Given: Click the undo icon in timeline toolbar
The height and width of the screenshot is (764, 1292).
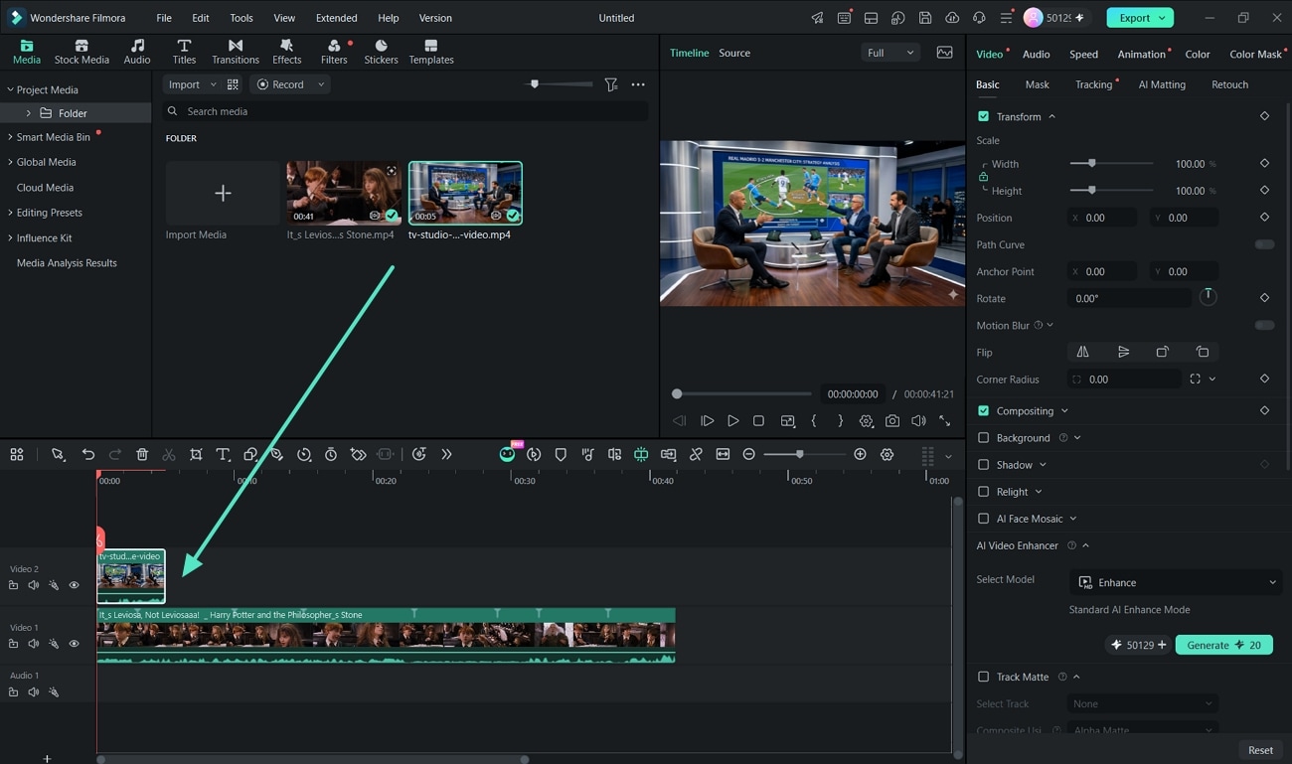Looking at the screenshot, I should (88, 454).
